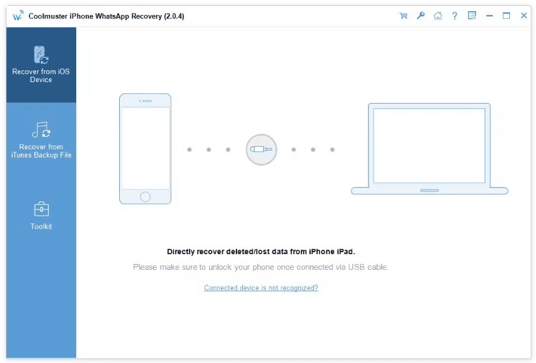Click the register key icon
Screen dimensions: 536x363
coord(421,16)
